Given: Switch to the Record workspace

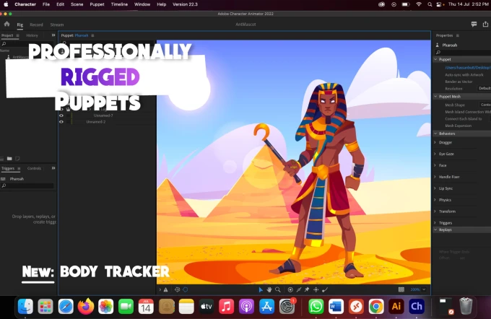Looking at the screenshot, I should 36,25.
